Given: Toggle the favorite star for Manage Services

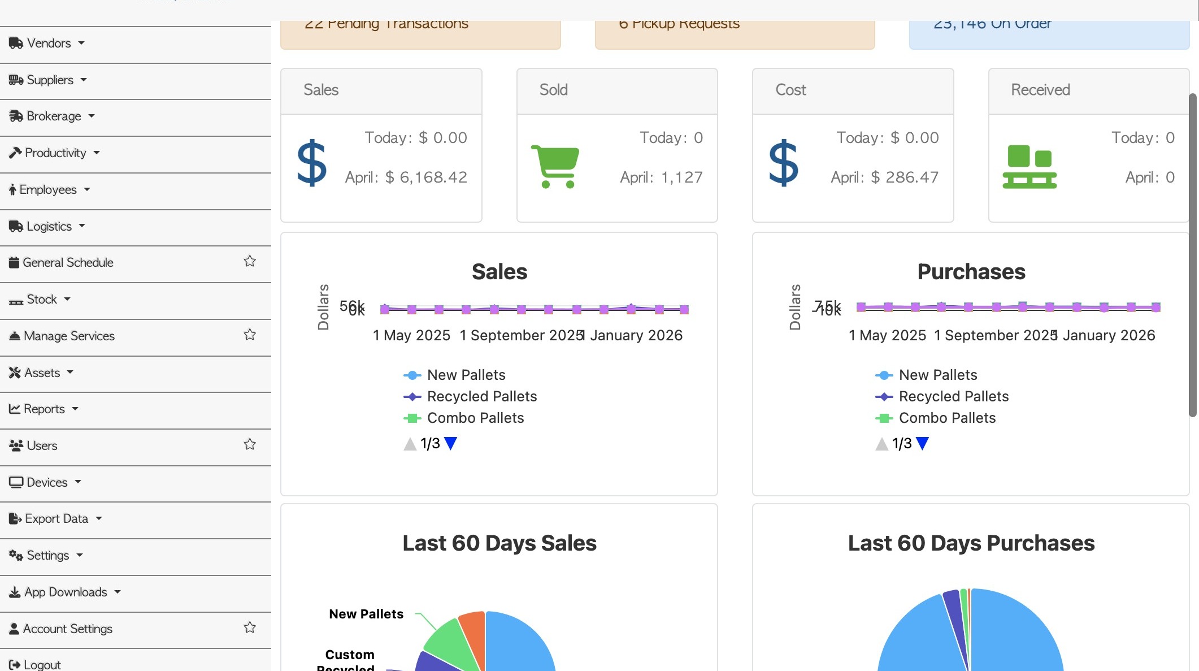Looking at the screenshot, I should click(250, 335).
